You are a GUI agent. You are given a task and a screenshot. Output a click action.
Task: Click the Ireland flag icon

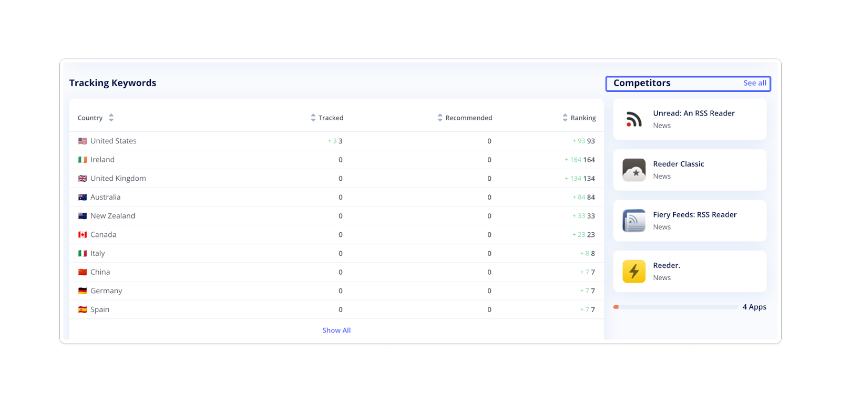(x=83, y=160)
